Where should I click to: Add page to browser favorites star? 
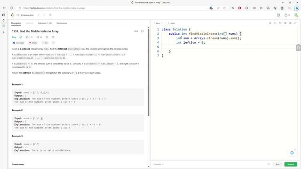[x=224, y=8]
